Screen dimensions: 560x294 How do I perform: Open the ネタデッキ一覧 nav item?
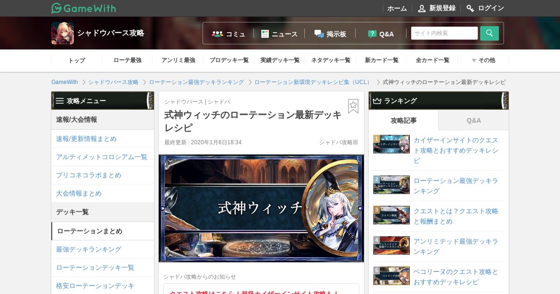(331, 60)
